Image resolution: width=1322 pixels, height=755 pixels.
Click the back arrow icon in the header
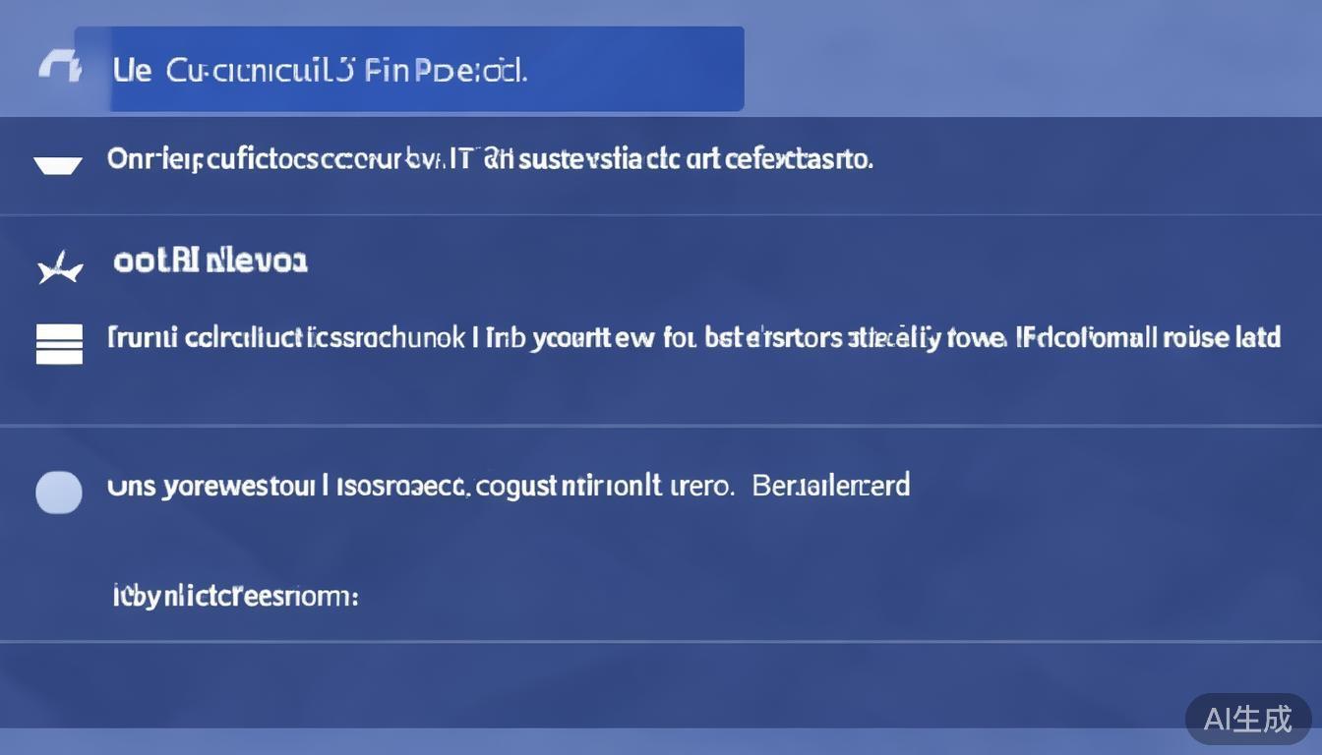click(x=59, y=69)
